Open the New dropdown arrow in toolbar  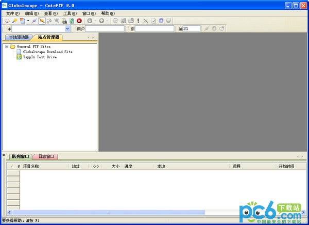28,21
